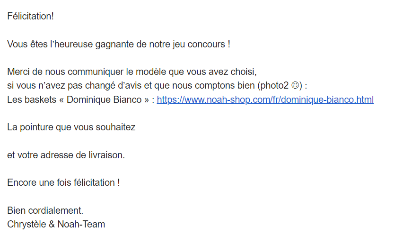This screenshot has width=412, height=245.
Task: Click the line "La pointure que vous souhaitez"
Action: tap(71, 127)
